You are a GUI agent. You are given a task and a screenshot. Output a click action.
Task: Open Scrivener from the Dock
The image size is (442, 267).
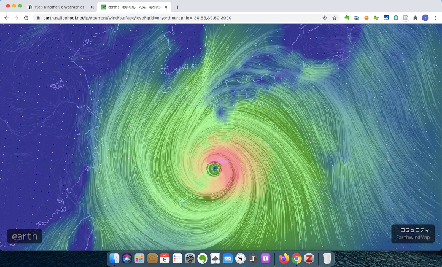pyautogui.click(x=240, y=258)
